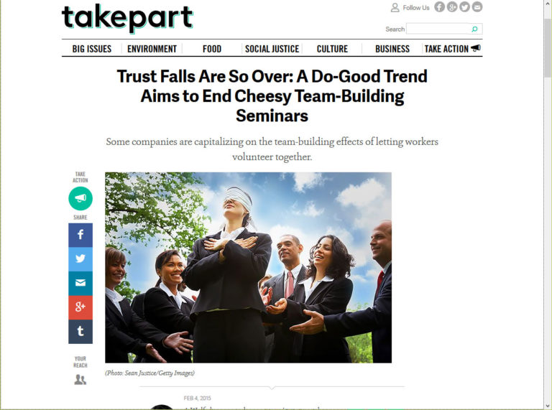Share the article on Facebook sidebar button

pyautogui.click(x=80, y=235)
